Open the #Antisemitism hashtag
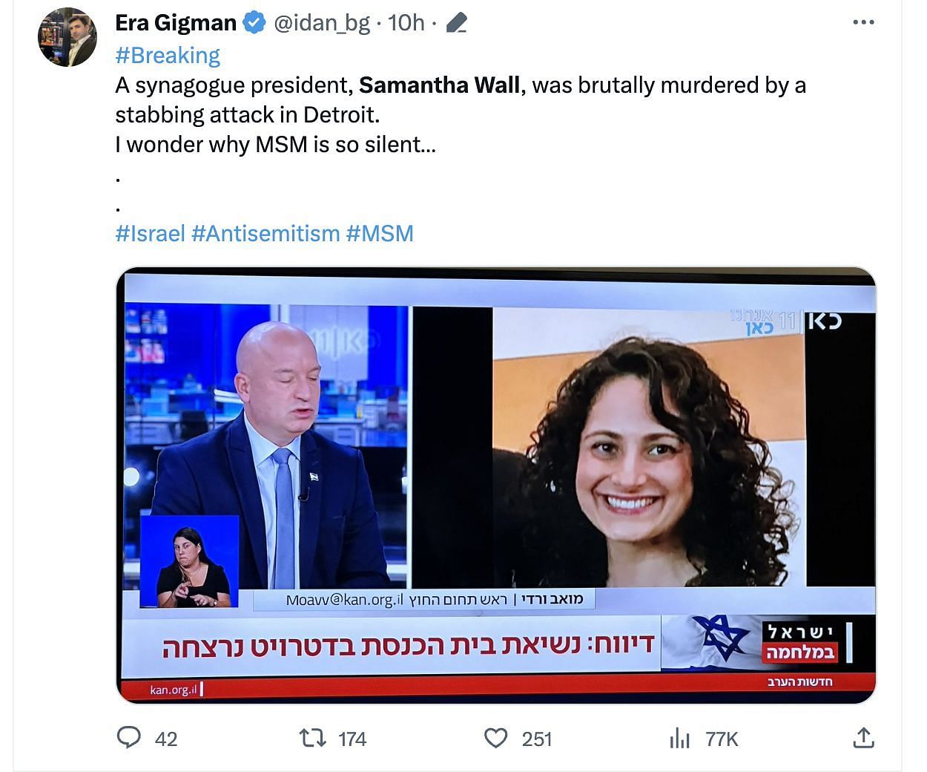The width and height of the screenshot is (927, 772). (265, 234)
